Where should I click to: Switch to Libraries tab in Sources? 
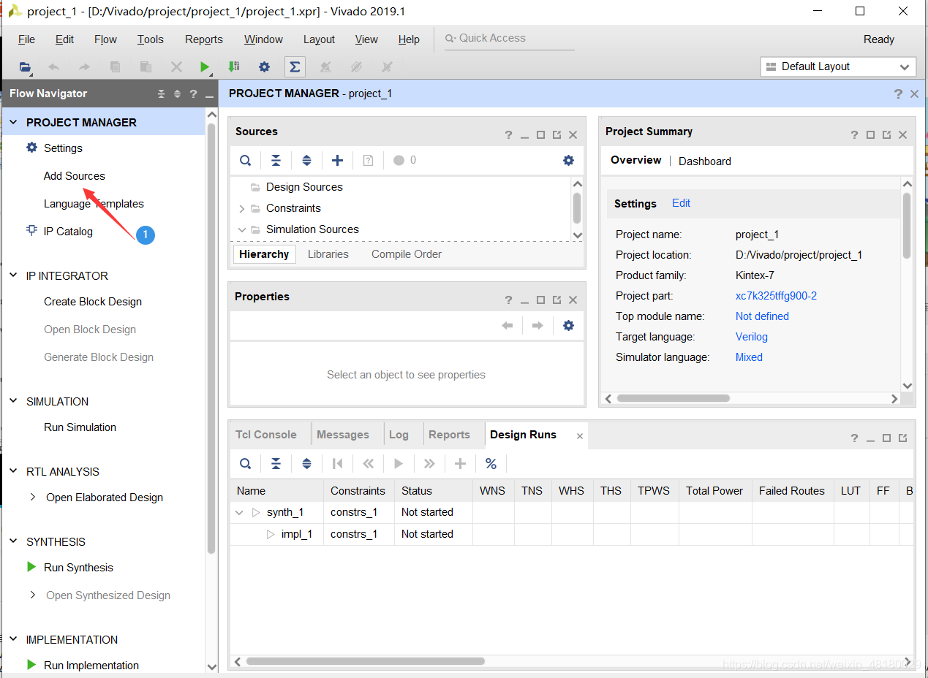point(328,254)
